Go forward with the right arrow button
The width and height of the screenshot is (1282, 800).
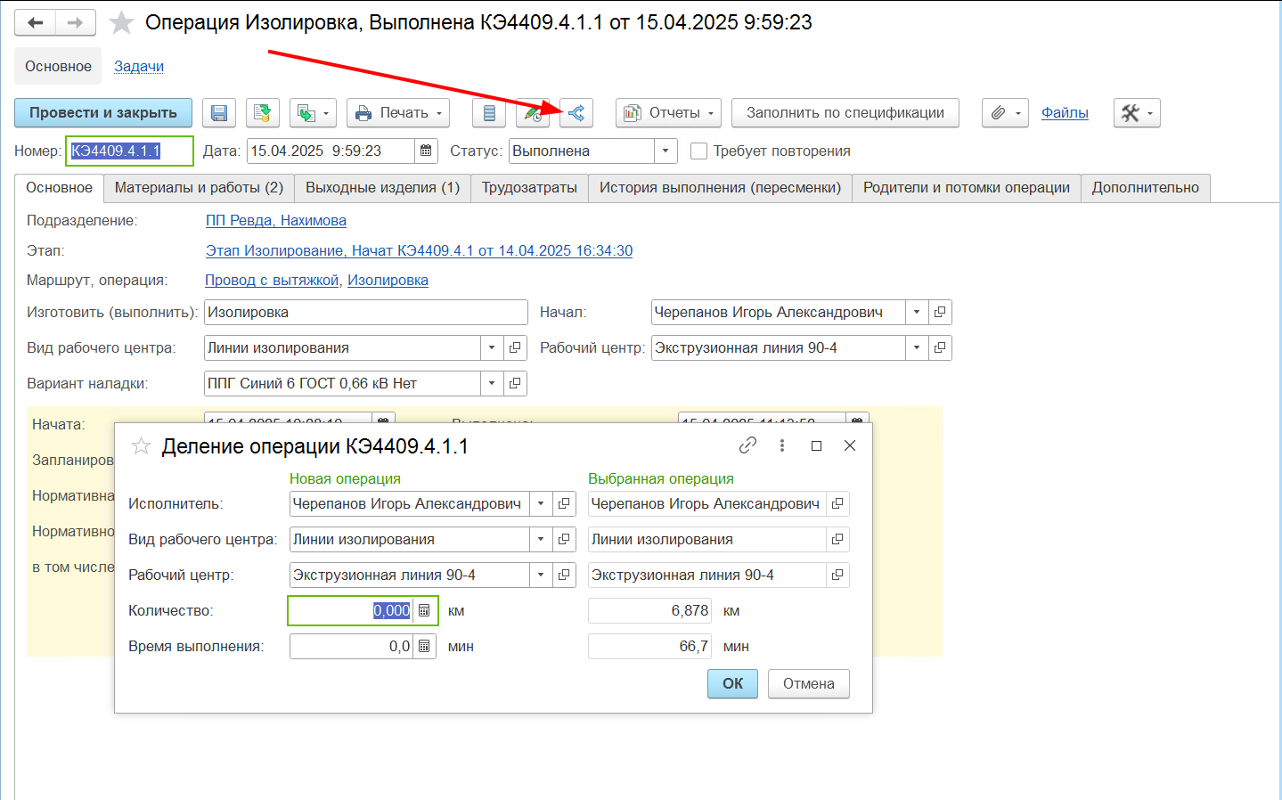[x=76, y=22]
